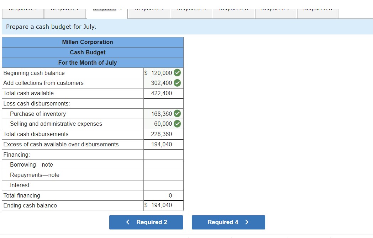The width and height of the screenshot is (373, 238).
Task: Click the empty Borrowing—note amount cell
Action: click(x=163, y=165)
